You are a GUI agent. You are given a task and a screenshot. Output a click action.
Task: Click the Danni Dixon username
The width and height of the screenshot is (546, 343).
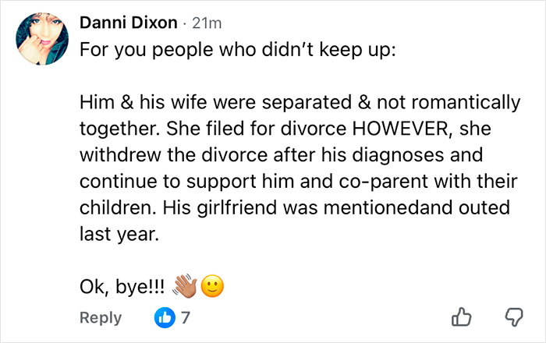coord(128,23)
